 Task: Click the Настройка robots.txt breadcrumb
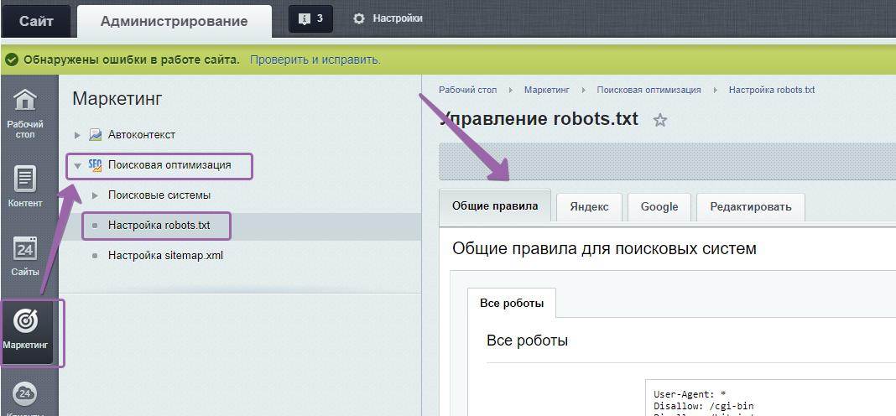[x=772, y=91]
